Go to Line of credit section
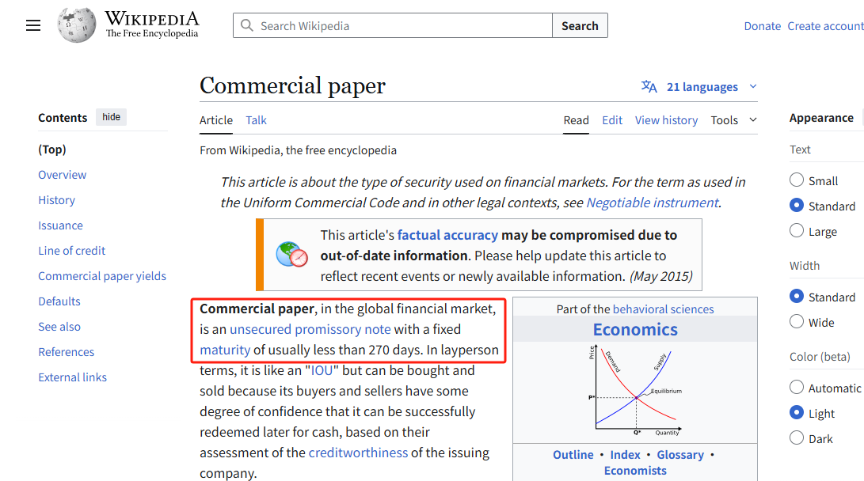This screenshot has width=864, height=481. 71,251
